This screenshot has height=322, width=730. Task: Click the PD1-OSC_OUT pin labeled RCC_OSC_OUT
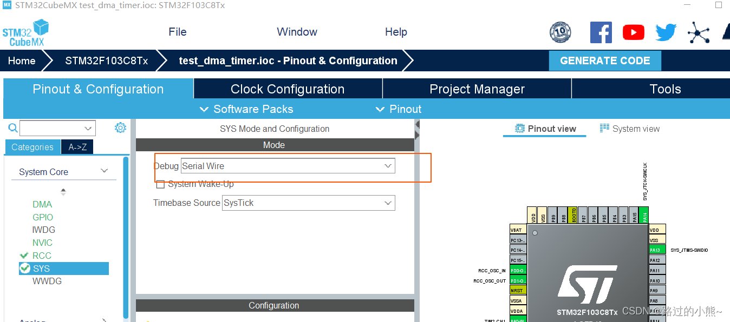click(x=518, y=281)
